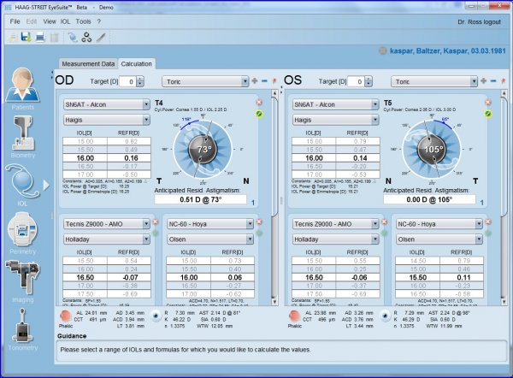Toggle green selection mark on OD SN6AT panel
Image resolution: width=513 pixels, height=378 pixels.
[x=259, y=114]
